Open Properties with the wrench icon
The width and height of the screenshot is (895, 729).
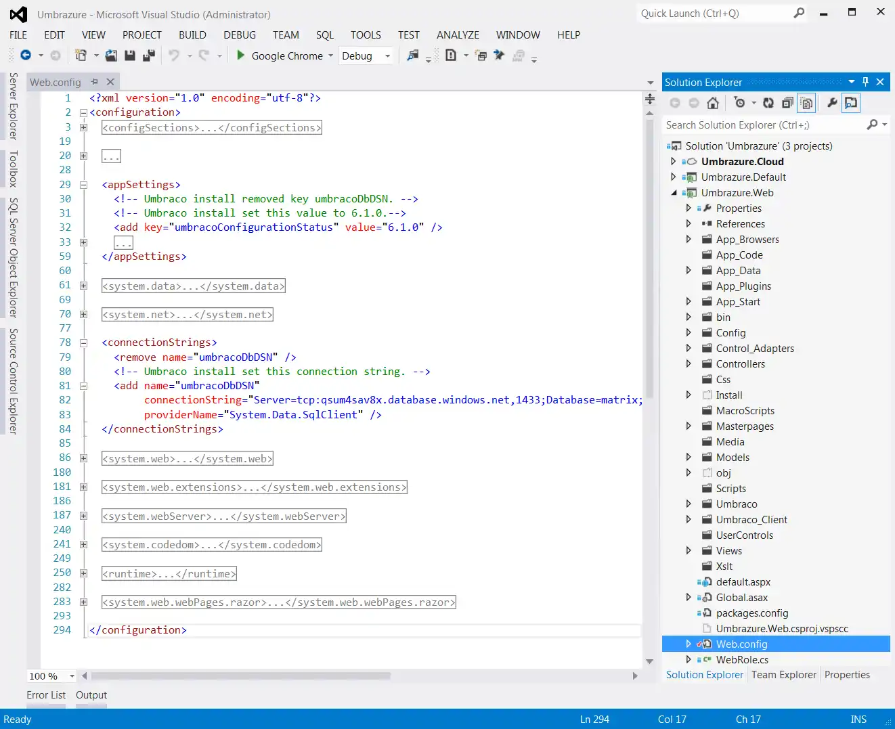(x=832, y=103)
